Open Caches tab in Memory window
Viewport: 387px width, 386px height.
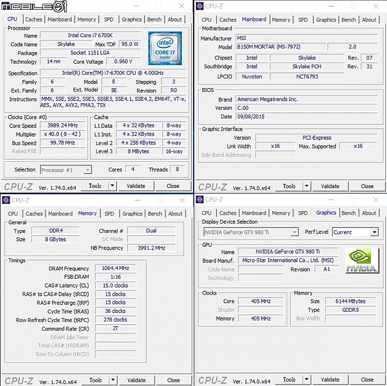(x=34, y=213)
